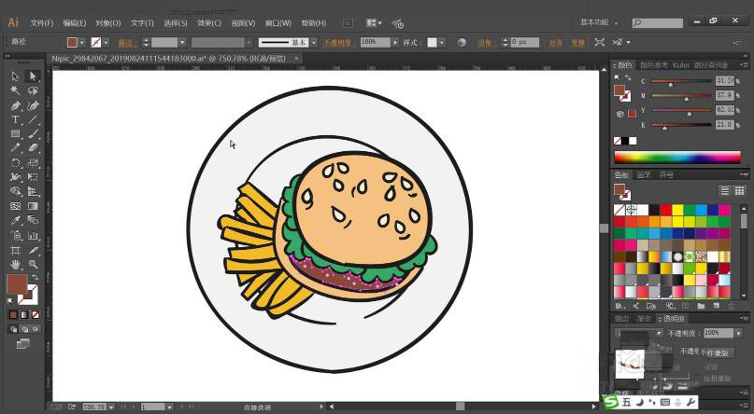Open the 窗口(W) menu
The image size is (754, 414).
tap(277, 23)
